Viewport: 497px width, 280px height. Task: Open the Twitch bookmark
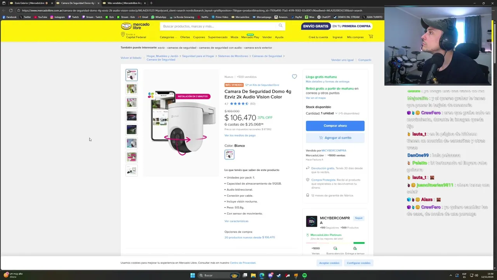coord(73,17)
